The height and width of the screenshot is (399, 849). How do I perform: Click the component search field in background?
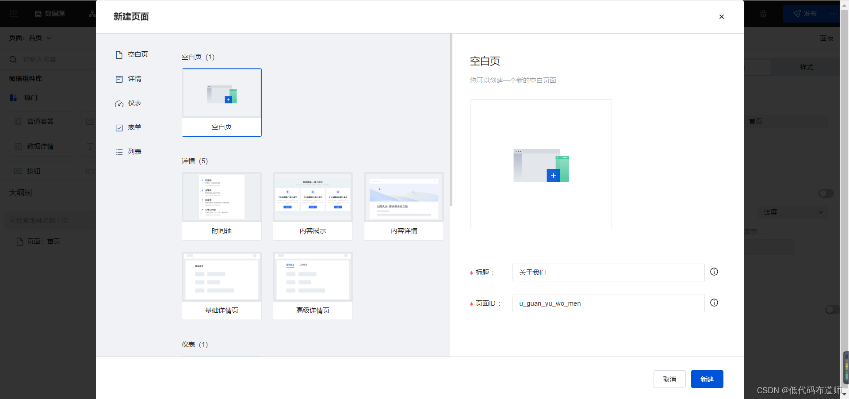tap(52, 60)
